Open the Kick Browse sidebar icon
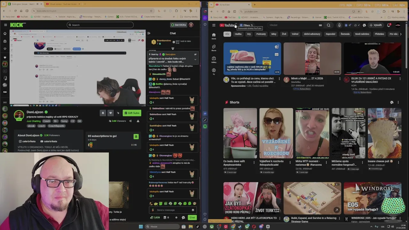 pos(5,41)
